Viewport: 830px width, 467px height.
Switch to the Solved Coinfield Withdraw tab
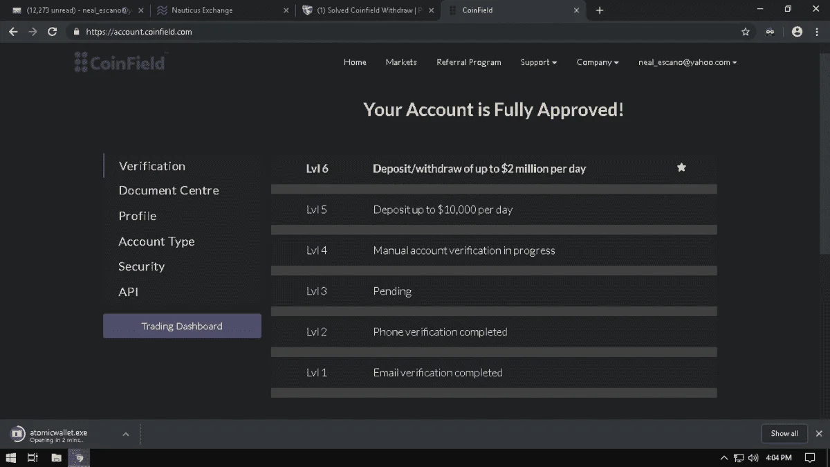point(367,10)
